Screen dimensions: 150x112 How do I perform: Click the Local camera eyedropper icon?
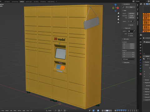134,21
